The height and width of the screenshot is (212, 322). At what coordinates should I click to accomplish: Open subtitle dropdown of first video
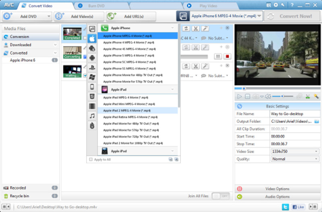pyautogui.click(x=227, y=38)
